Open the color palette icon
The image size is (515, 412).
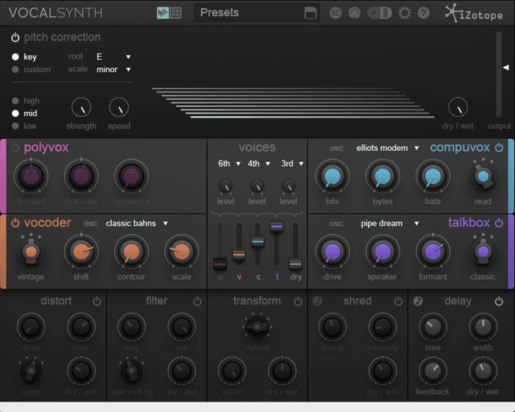tap(355, 13)
